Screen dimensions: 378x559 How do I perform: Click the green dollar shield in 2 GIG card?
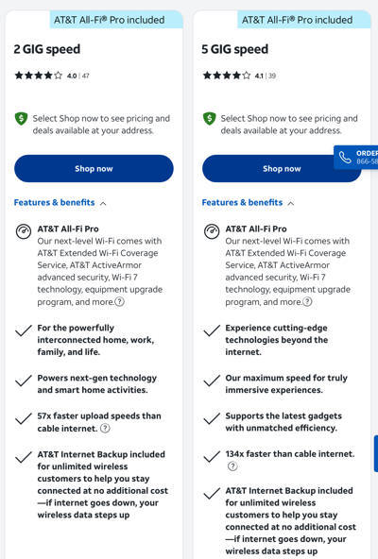pyautogui.click(x=22, y=119)
